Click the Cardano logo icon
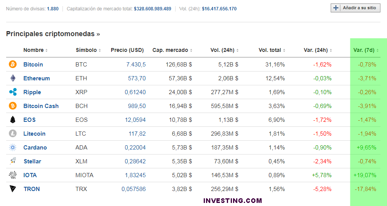This screenshot has height=206, width=387. [13, 148]
